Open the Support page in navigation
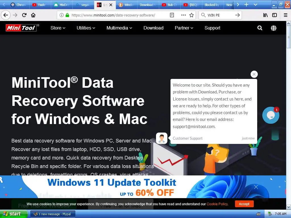 212,28
